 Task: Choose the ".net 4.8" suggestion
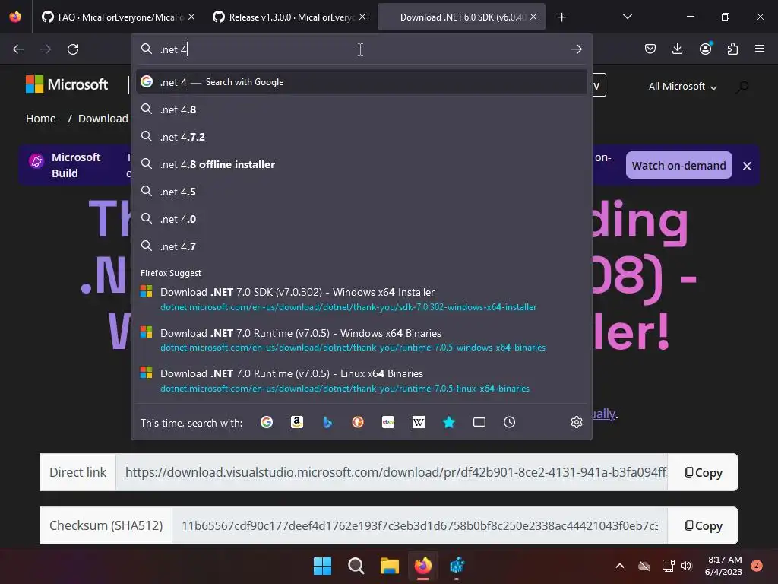(361, 109)
